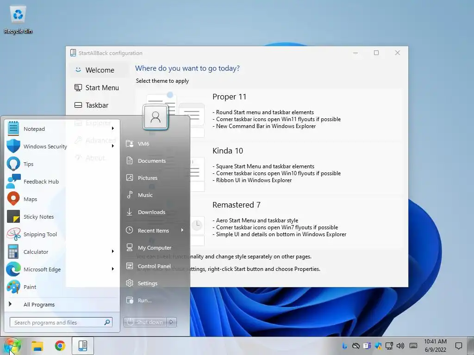Click OneDrive cloud tray icon
Image resolution: width=474 pixels, height=355 pixels.
point(356,346)
